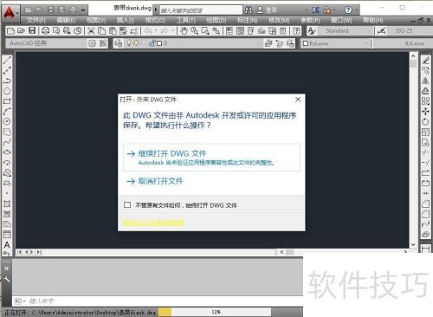Image resolution: width=433 pixels, height=317 pixels.
Task: Click the Plot printer icon in standard toolbar
Action: 45,30
